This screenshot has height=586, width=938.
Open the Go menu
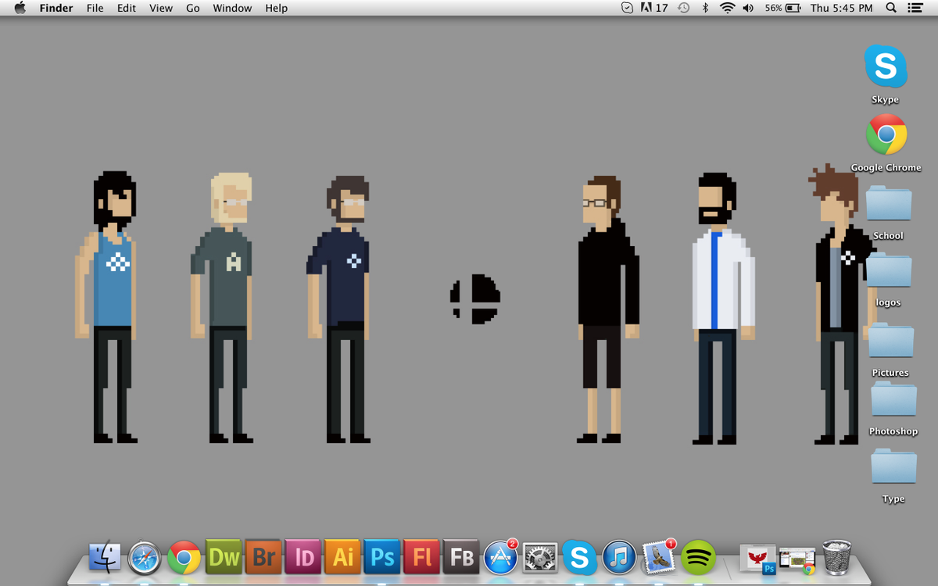pyautogui.click(x=193, y=8)
